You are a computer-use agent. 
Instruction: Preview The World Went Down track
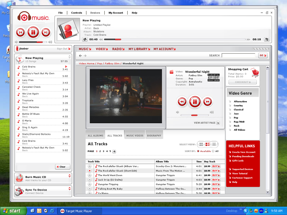point(89,175)
